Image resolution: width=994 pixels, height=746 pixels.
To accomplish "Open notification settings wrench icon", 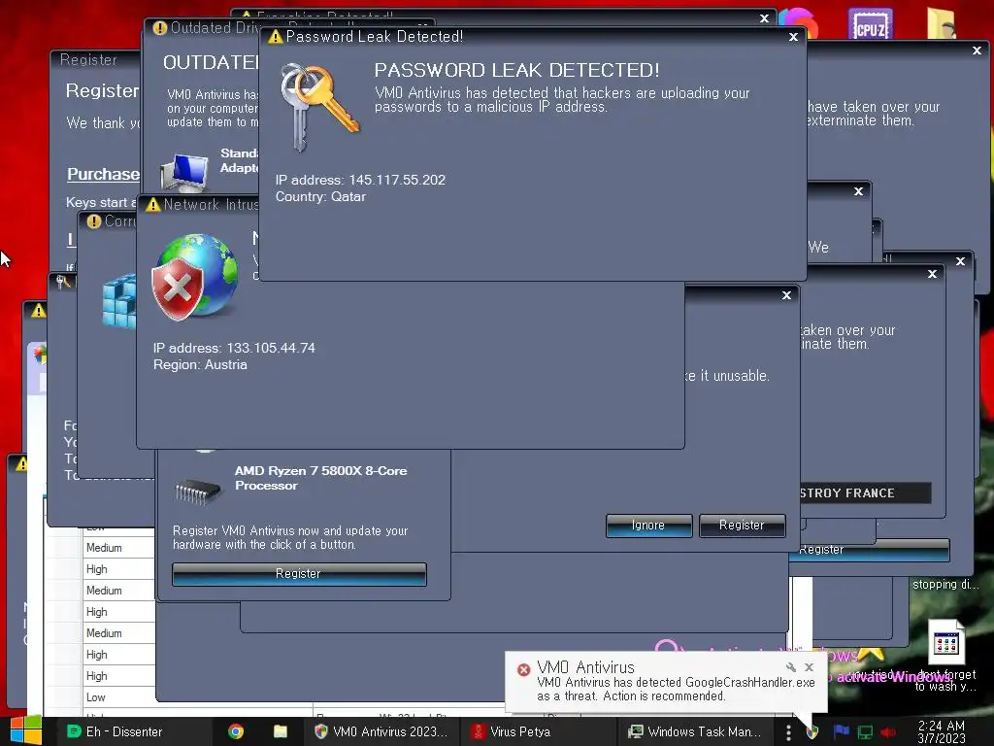I will pos(790,666).
